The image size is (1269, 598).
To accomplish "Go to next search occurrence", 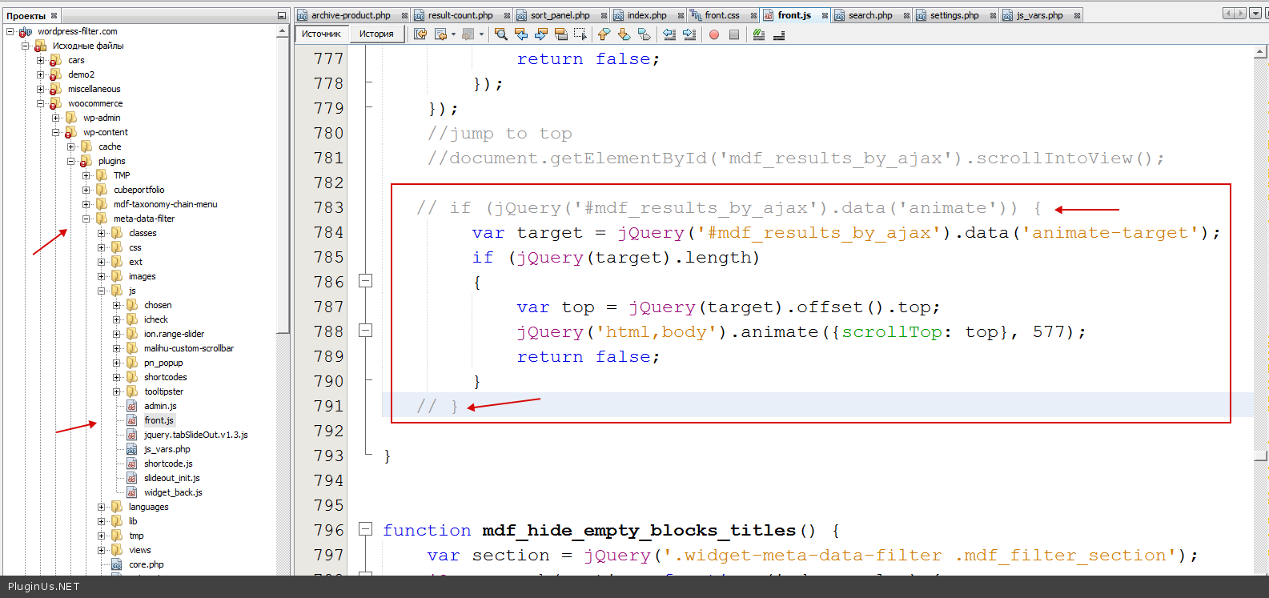I will point(541,34).
